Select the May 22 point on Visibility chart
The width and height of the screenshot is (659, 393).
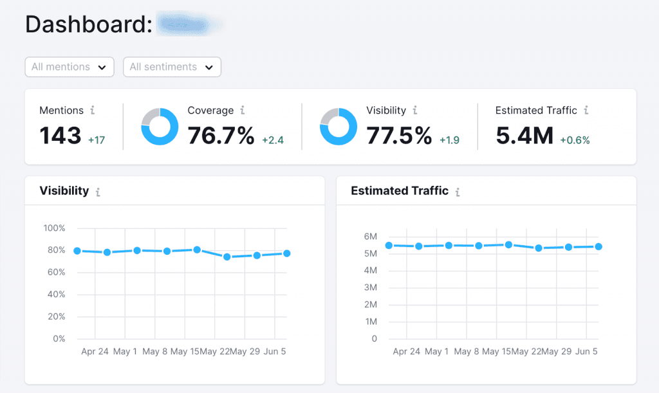coord(227,257)
